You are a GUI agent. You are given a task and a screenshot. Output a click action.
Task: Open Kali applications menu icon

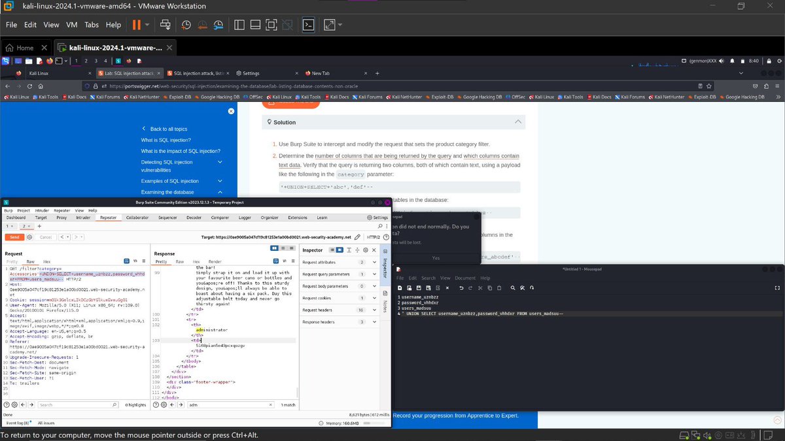[6, 61]
